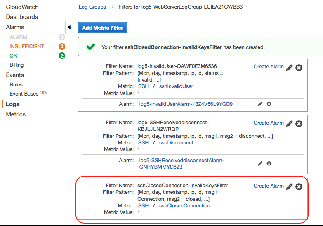Open the sshInvalidUser metric link
Screen dimensions: 323x226
pyautogui.click(x=176, y=86)
